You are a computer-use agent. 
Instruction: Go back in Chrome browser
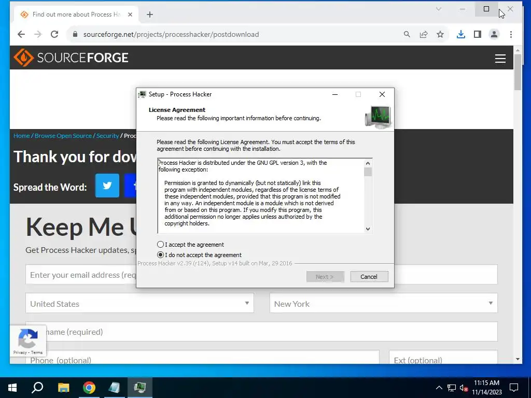[21, 34]
